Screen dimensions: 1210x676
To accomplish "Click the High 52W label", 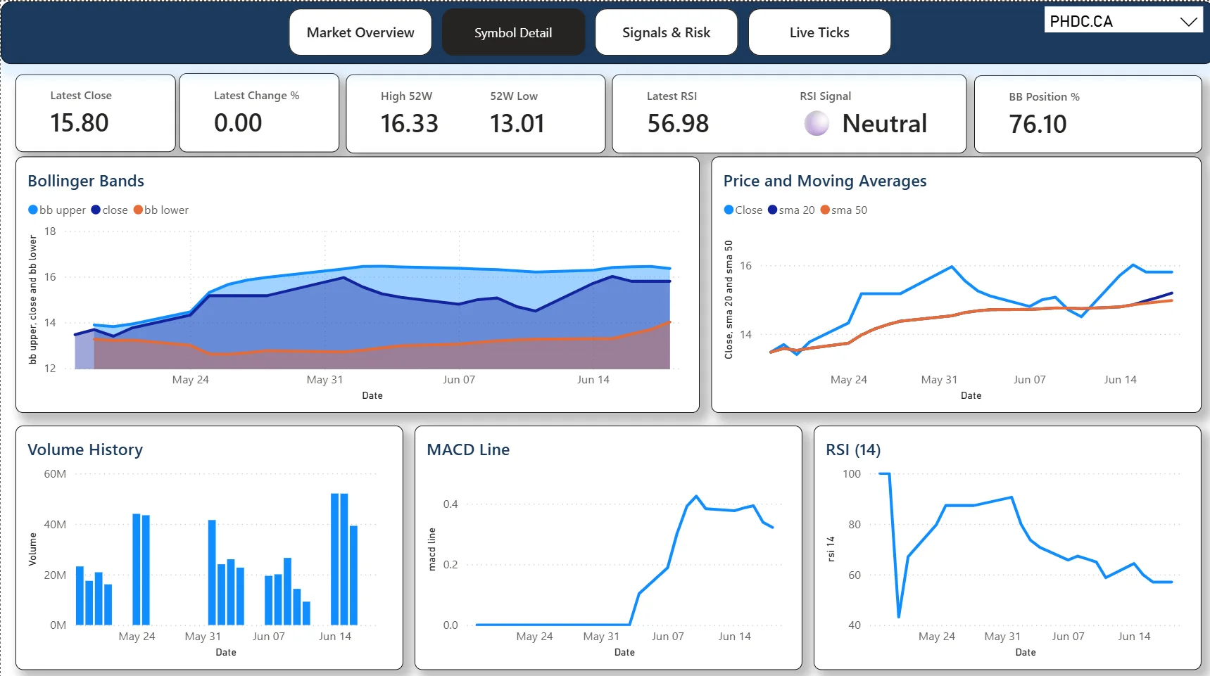I will 406,96.
